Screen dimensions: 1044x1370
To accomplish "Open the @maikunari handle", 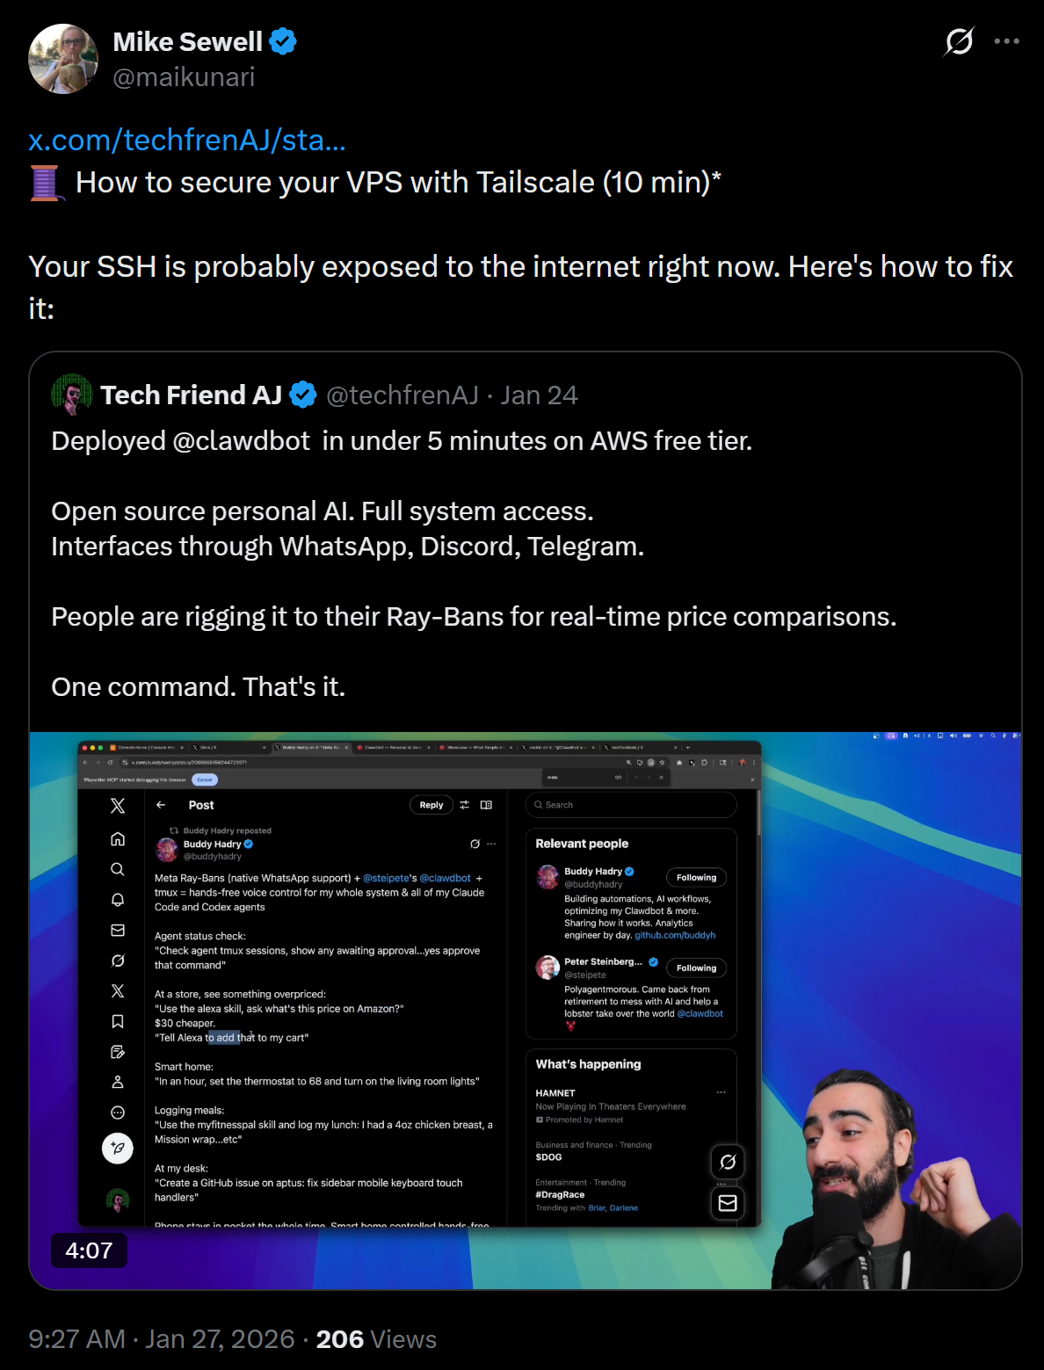I will (184, 77).
